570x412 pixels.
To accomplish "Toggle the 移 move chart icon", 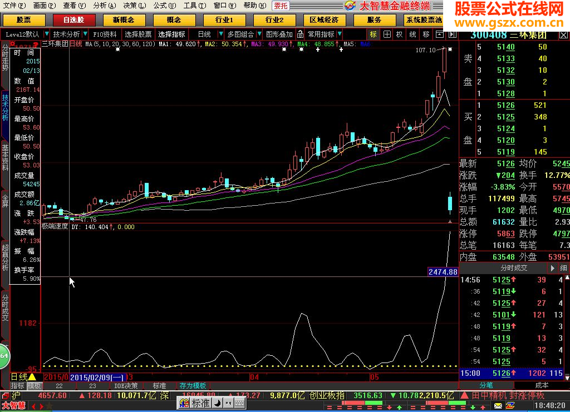I will pyautogui.click(x=426, y=34).
